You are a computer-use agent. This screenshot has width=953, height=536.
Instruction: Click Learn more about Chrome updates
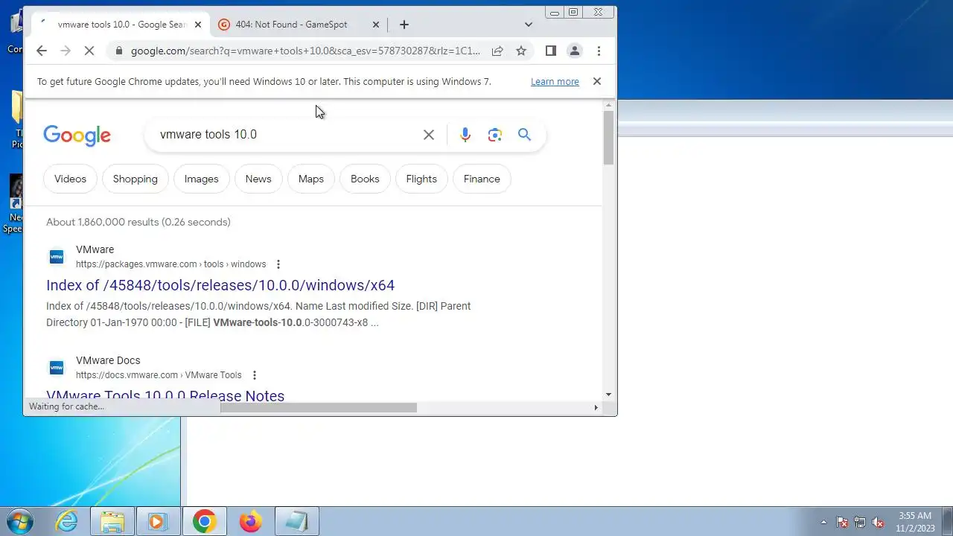(x=555, y=82)
